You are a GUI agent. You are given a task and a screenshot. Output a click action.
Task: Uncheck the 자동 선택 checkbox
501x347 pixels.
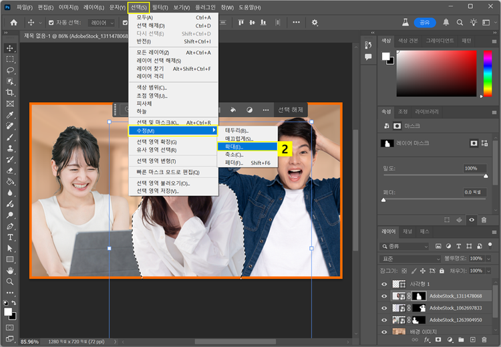click(x=51, y=23)
